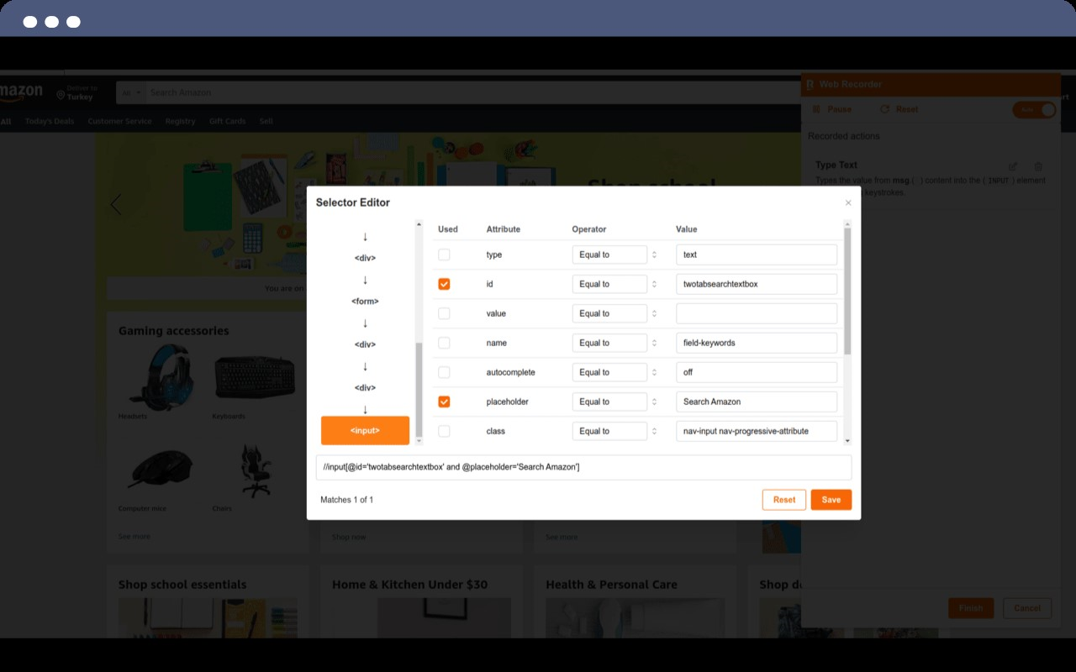Viewport: 1076px width, 672px height.
Task: Uncheck the Used box for placeholder attribute
Action: [x=444, y=402]
